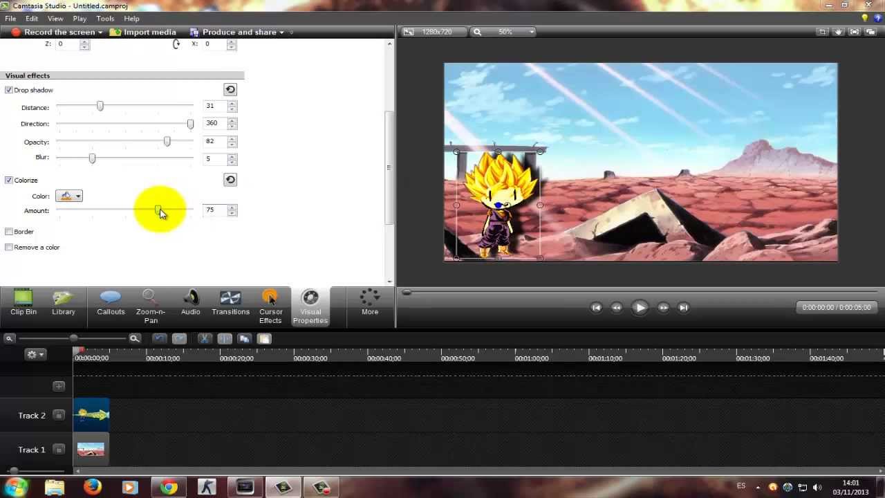Select the pan hand tool in preview
Viewport: 885px width, 498px height.
click(x=839, y=32)
